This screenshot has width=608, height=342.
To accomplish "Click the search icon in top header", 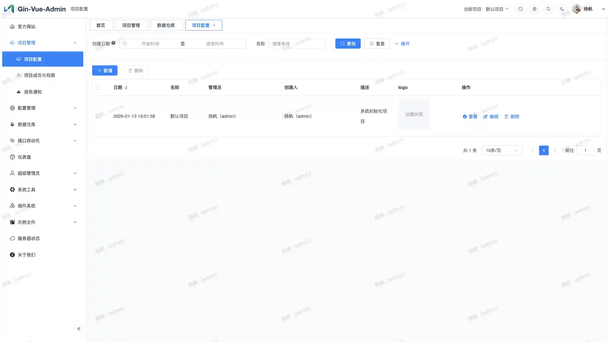I will [521, 9].
